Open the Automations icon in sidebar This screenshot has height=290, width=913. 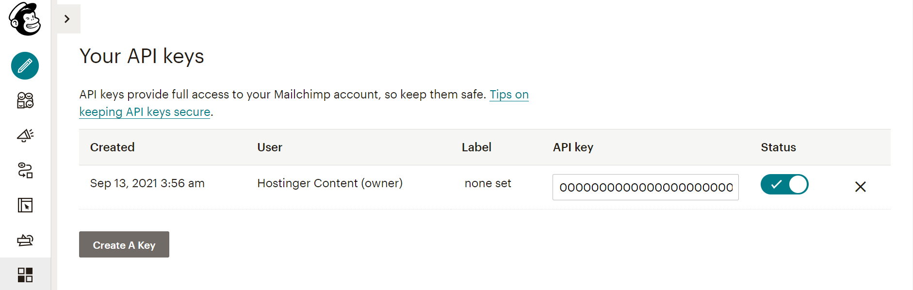(x=25, y=170)
